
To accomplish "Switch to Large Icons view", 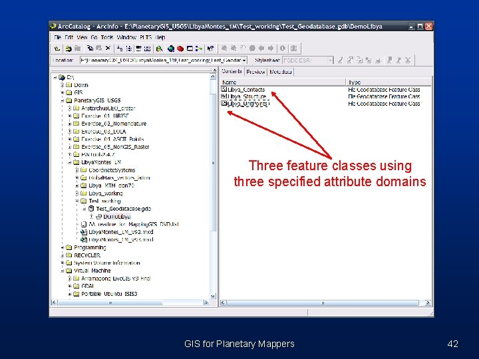I will (x=120, y=49).
